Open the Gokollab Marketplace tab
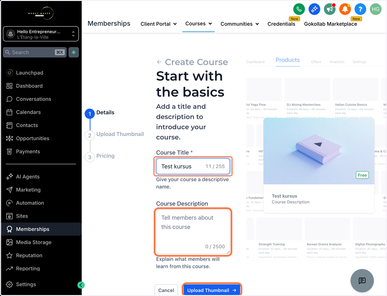387x296 pixels. [x=331, y=24]
